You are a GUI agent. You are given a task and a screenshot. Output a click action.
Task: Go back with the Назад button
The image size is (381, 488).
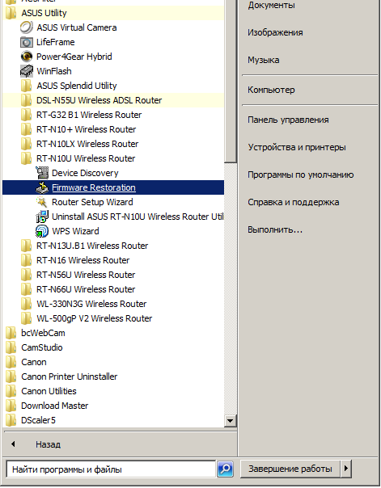[x=48, y=444]
